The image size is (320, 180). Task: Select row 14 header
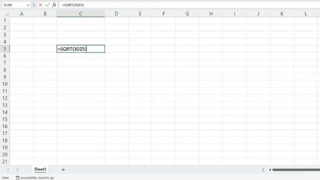click(5, 112)
